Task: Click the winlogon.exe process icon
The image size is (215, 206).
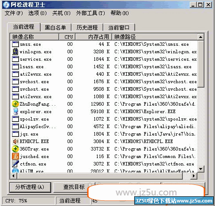Action: [x=15, y=51]
